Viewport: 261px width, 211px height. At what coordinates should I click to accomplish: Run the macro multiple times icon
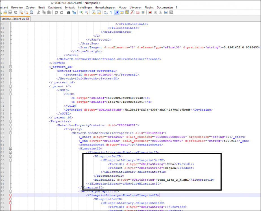pos(166,12)
